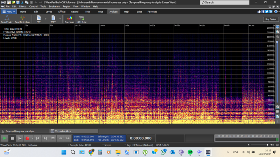Open the FFT analysis view
This screenshot has height=157, width=280.
pos(39,19)
